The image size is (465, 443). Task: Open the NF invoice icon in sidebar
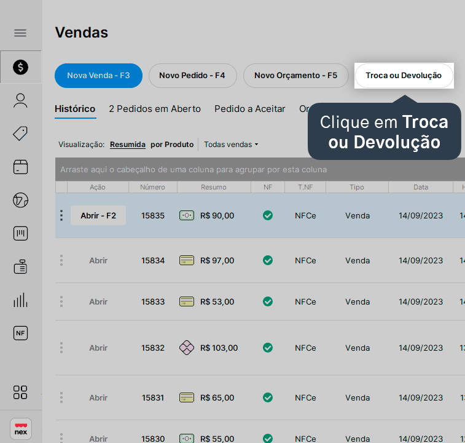[x=20, y=333]
